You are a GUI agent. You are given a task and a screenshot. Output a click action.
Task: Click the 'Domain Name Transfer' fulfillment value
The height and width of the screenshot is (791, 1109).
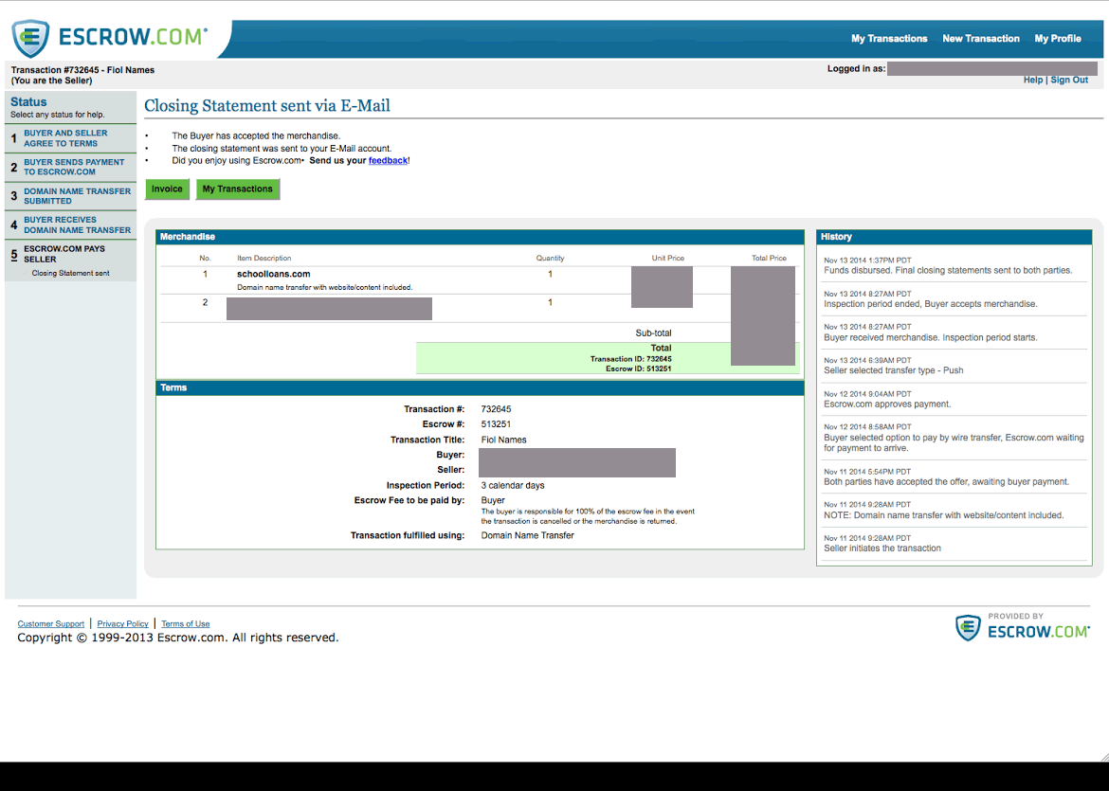click(528, 535)
